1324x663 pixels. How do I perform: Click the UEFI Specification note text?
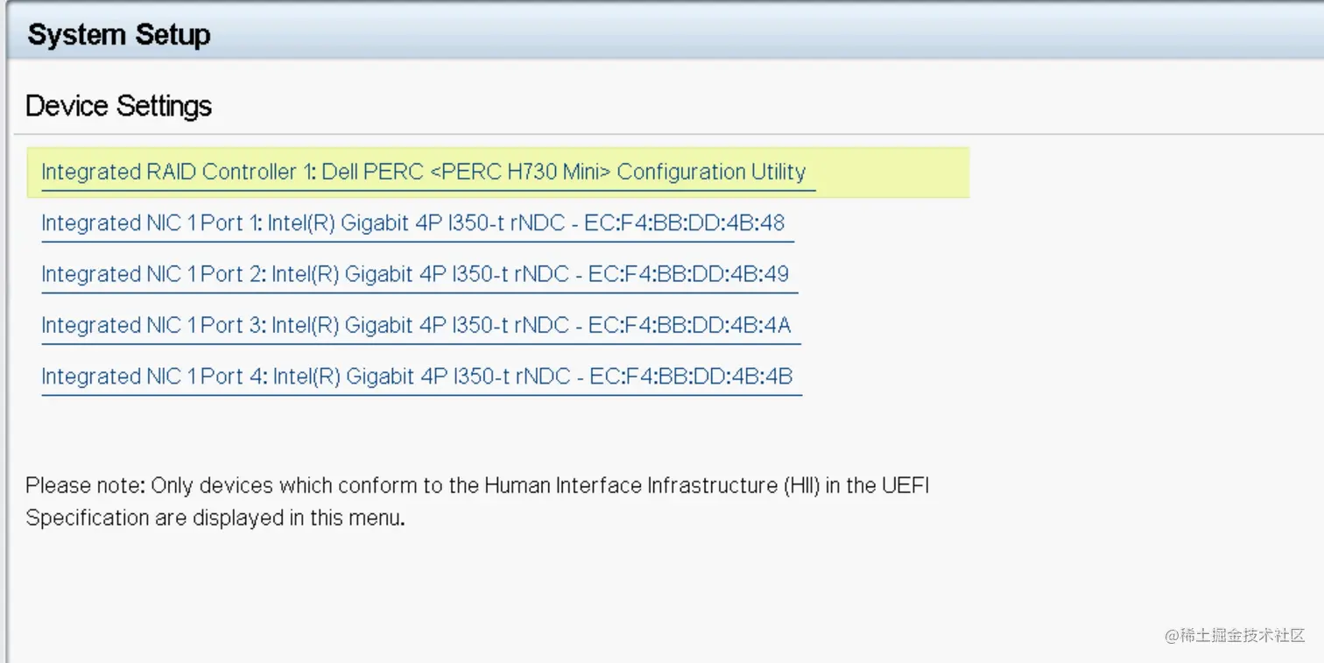coord(215,518)
